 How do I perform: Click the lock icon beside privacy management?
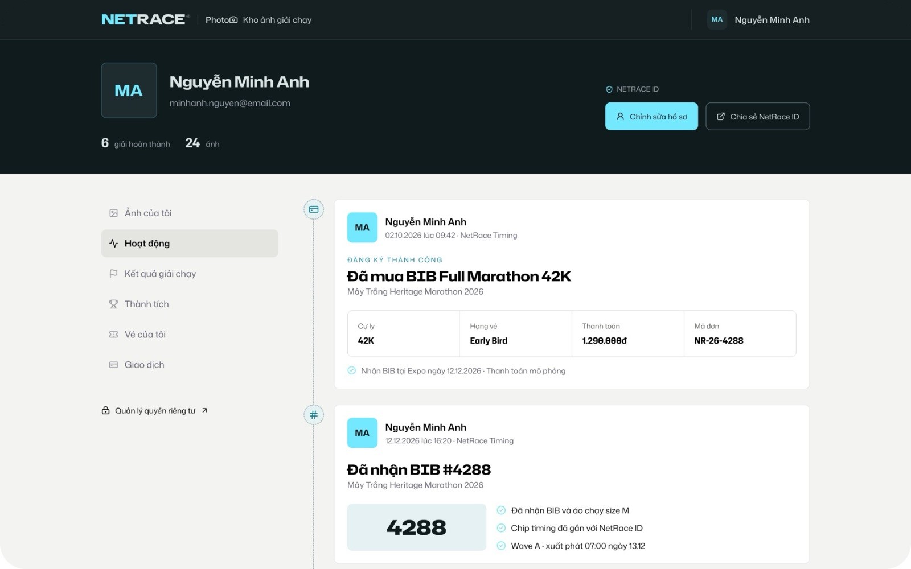pyautogui.click(x=105, y=410)
